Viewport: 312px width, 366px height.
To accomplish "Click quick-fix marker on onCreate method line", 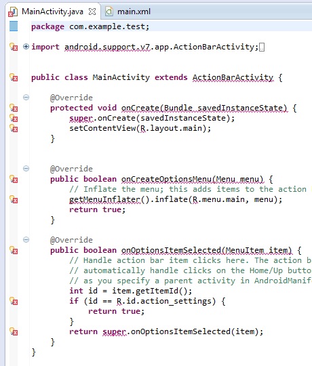I will pyautogui.click(x=14, y=108).
